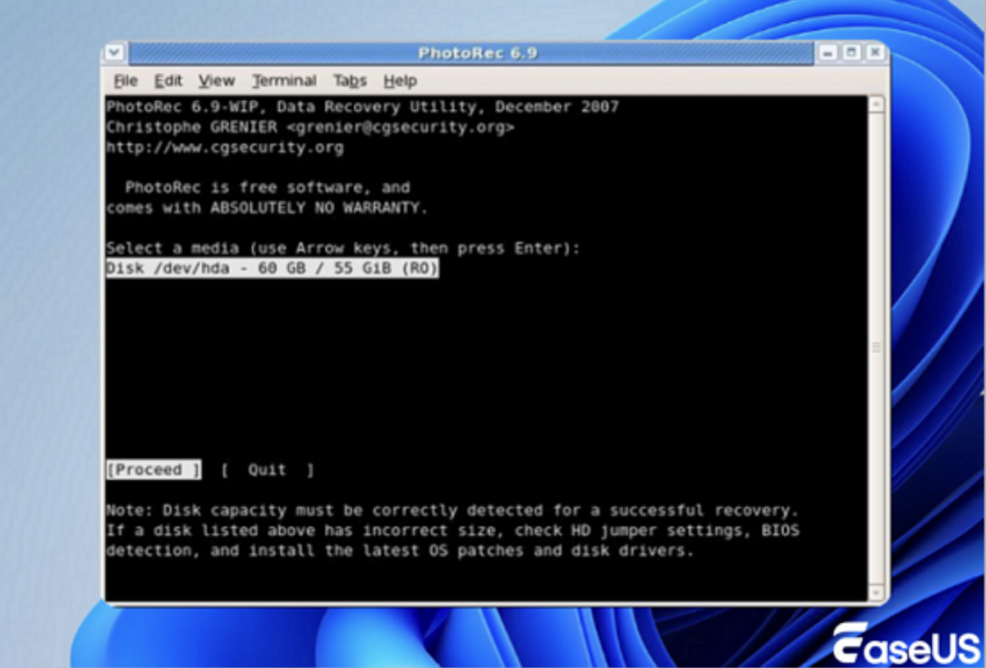986x668 pixels.
Task: Open the View menu
Action: click(x=217, y=81)
